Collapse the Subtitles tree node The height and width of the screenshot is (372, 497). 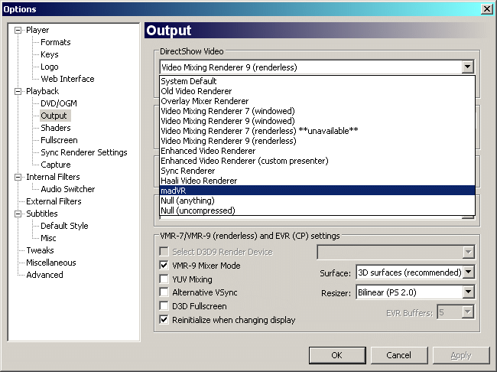tap(18, 214)
